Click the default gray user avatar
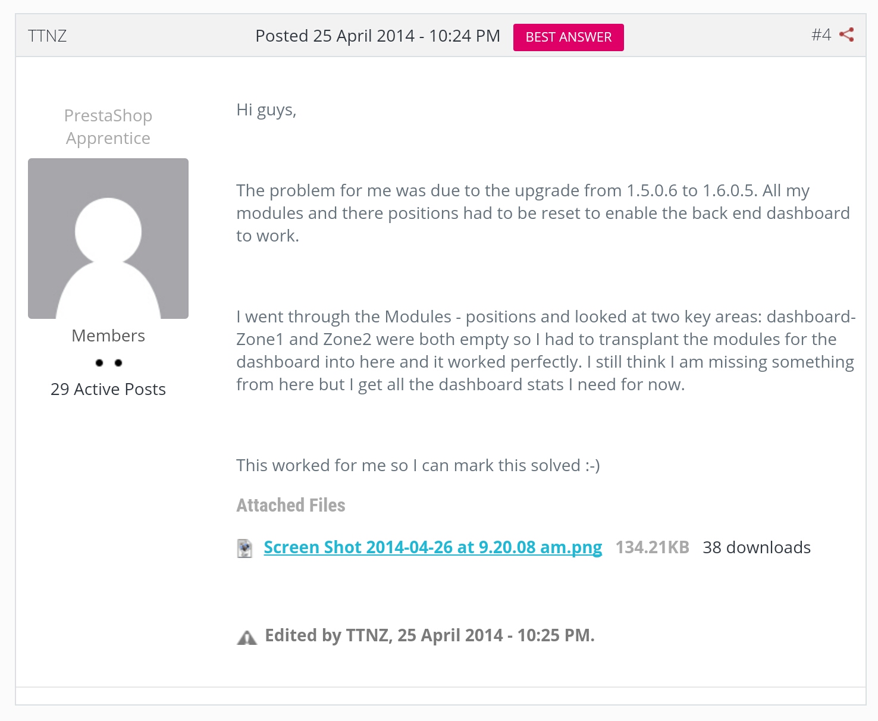878x721 pixels. 108,239
